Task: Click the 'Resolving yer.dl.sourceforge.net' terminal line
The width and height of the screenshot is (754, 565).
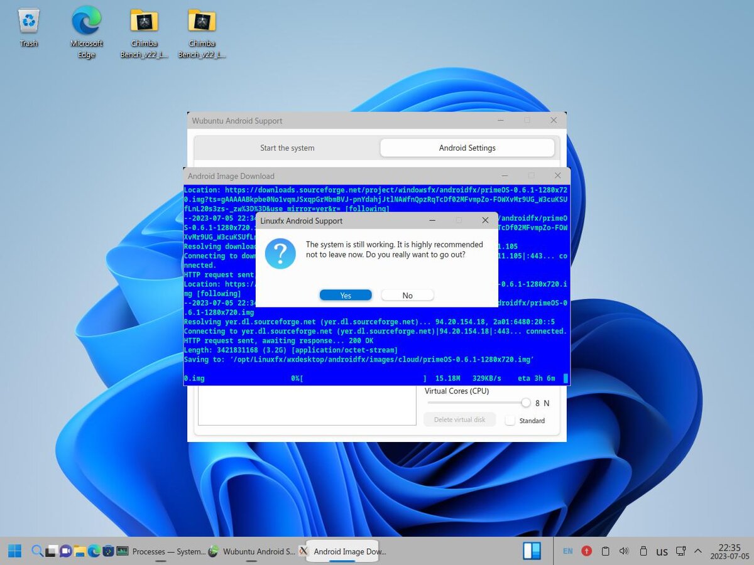Action: click(x=369, y=321)
